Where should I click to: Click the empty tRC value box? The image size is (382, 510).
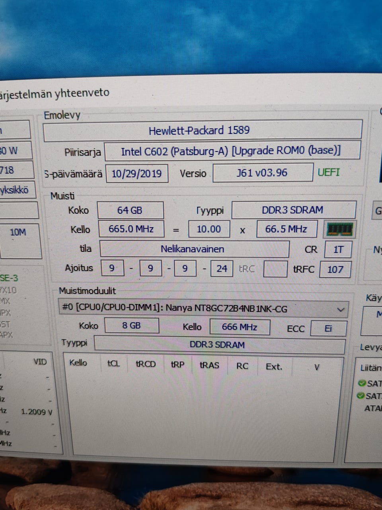pos(275,269)
